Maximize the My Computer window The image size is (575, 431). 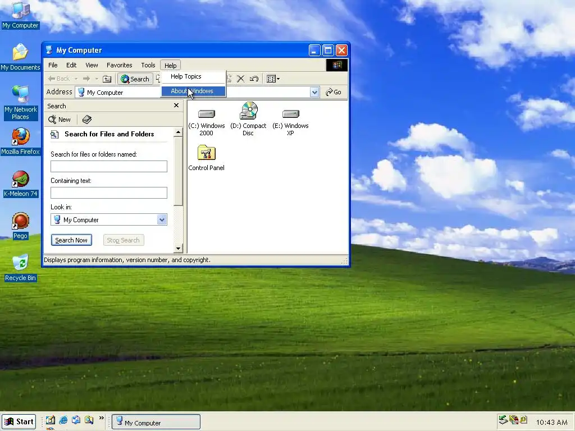[x=328, y=50]
